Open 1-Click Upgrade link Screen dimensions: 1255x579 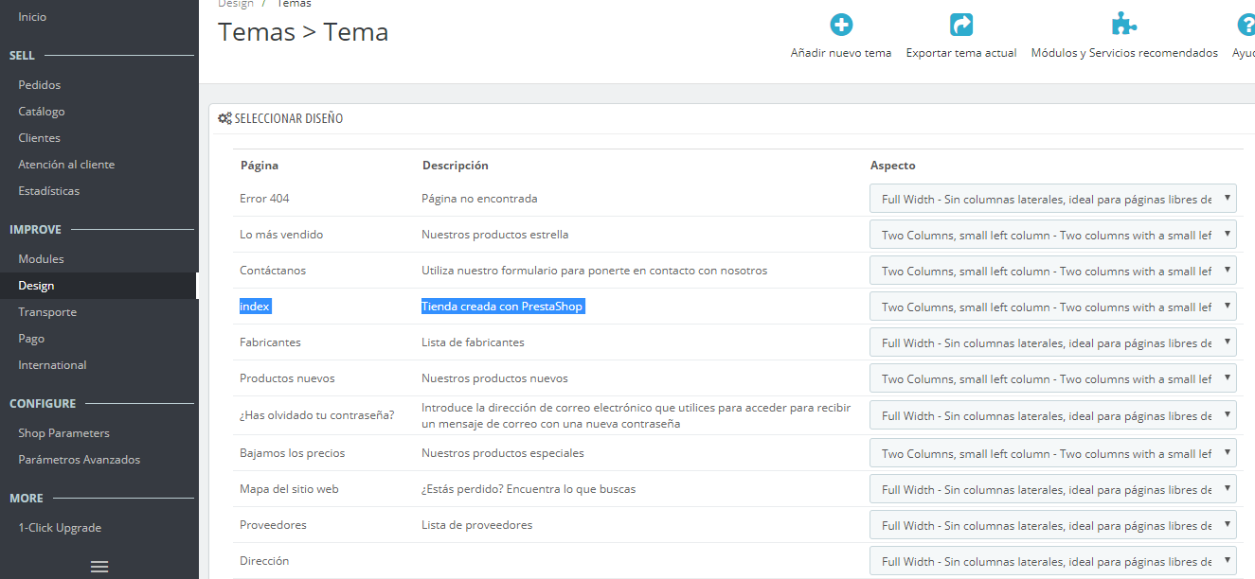(60, 528)
